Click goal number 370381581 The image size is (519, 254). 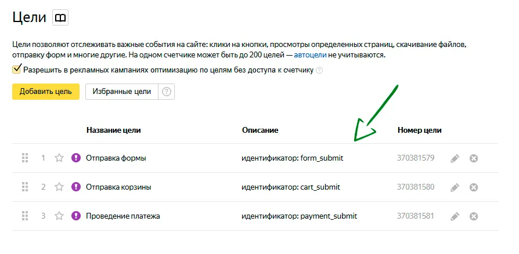click(x=416, y=216)
